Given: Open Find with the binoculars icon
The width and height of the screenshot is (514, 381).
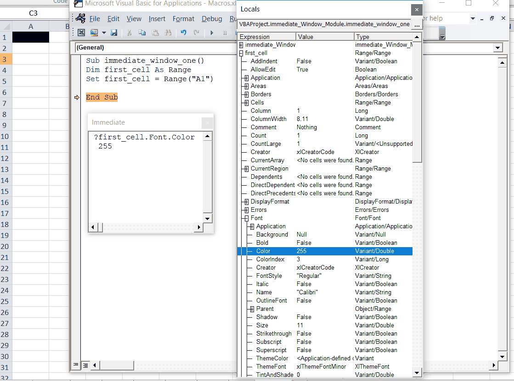Looking at the screenshot, I should (x=168, y=32).
